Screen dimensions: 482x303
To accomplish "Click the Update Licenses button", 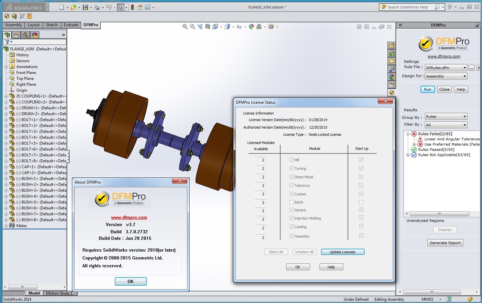I will 342,252.
